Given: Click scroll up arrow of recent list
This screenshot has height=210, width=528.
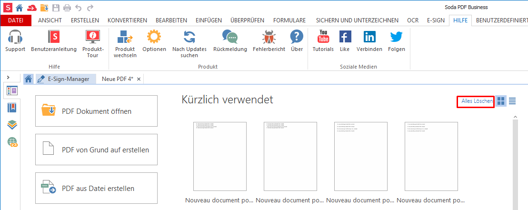Looking at the screenshot, I should tap(515, 117).
